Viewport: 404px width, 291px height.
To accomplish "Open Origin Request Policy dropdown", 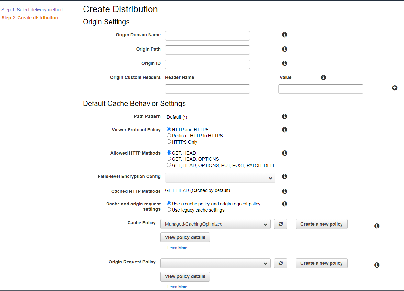I will click(x=215, y=263).
